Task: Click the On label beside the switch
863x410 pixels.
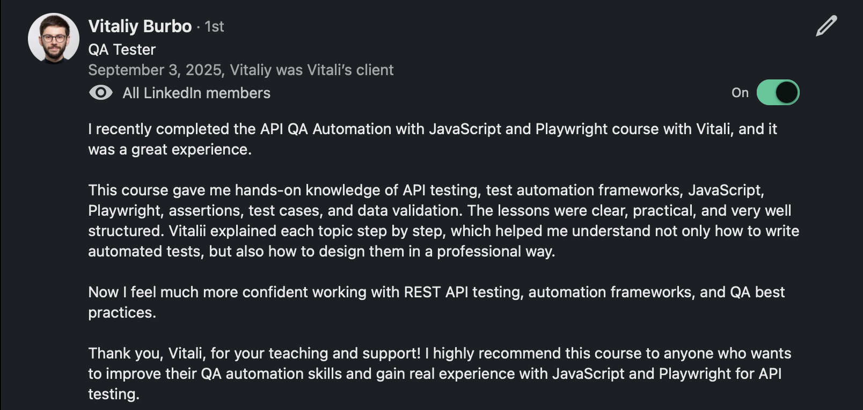Action: click(740, 93)
